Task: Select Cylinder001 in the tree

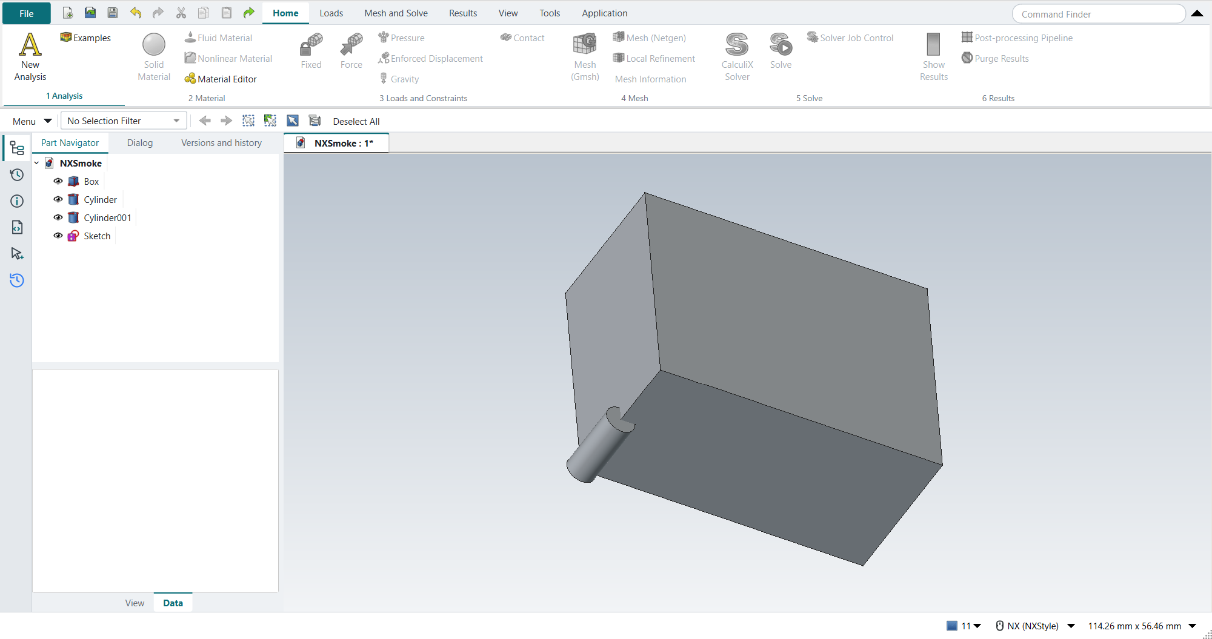Action: [107, 217]
